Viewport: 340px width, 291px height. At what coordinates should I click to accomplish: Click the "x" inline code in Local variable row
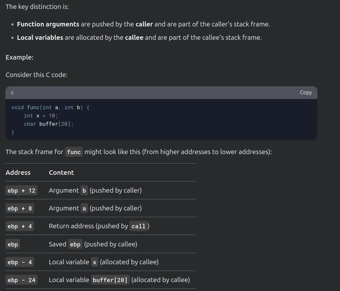click(x=94, y=262)
